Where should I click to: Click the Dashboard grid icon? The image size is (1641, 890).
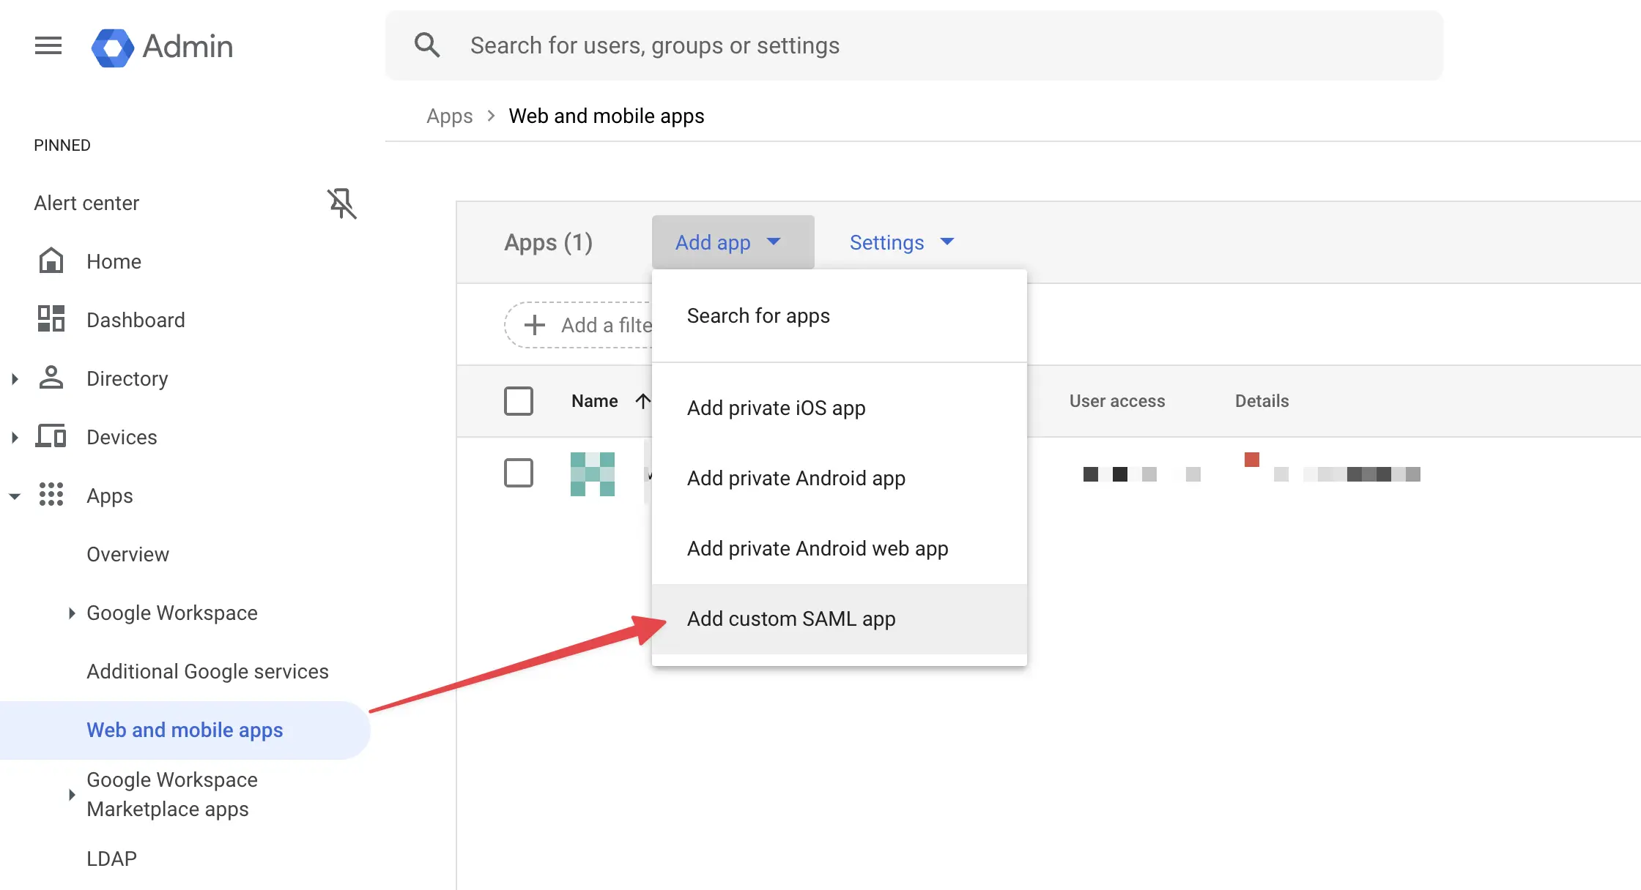(x=51, y=320)
